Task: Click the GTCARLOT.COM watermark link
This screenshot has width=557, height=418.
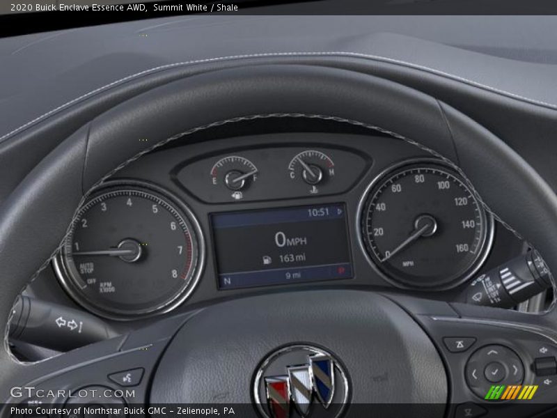Action: 72,392
